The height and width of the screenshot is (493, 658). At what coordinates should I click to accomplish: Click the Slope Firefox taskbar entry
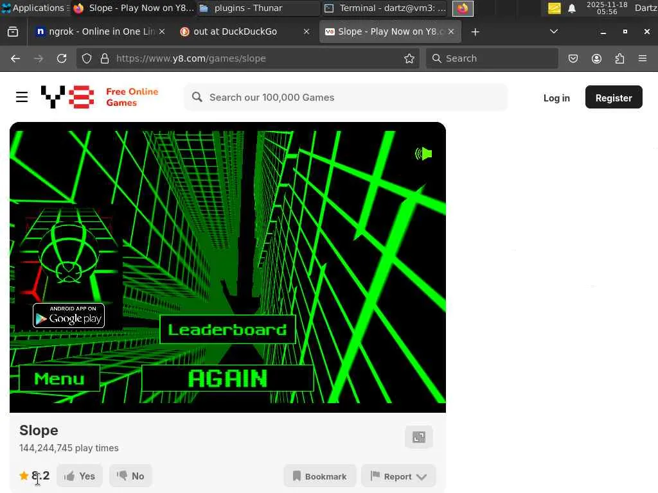coord(134,8)
